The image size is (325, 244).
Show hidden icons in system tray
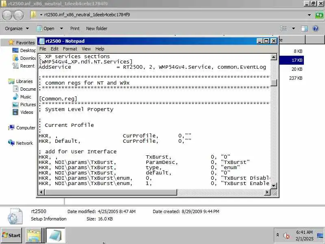pos(277,235)
